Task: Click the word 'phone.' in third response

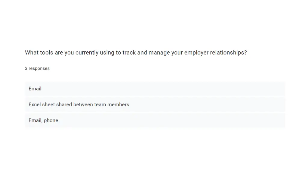Action: (52, 121)
